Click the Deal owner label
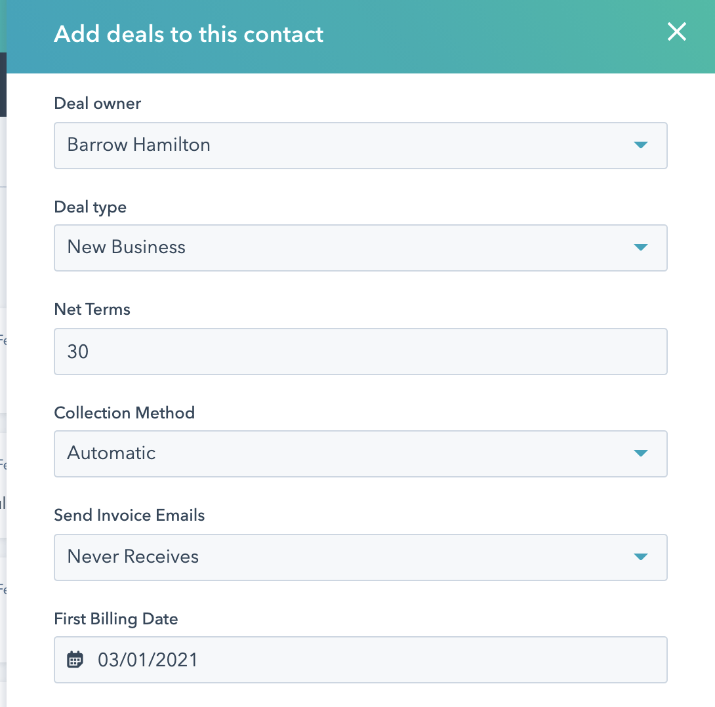This screenshot has width=715, height=707. [x=98, y=104]
